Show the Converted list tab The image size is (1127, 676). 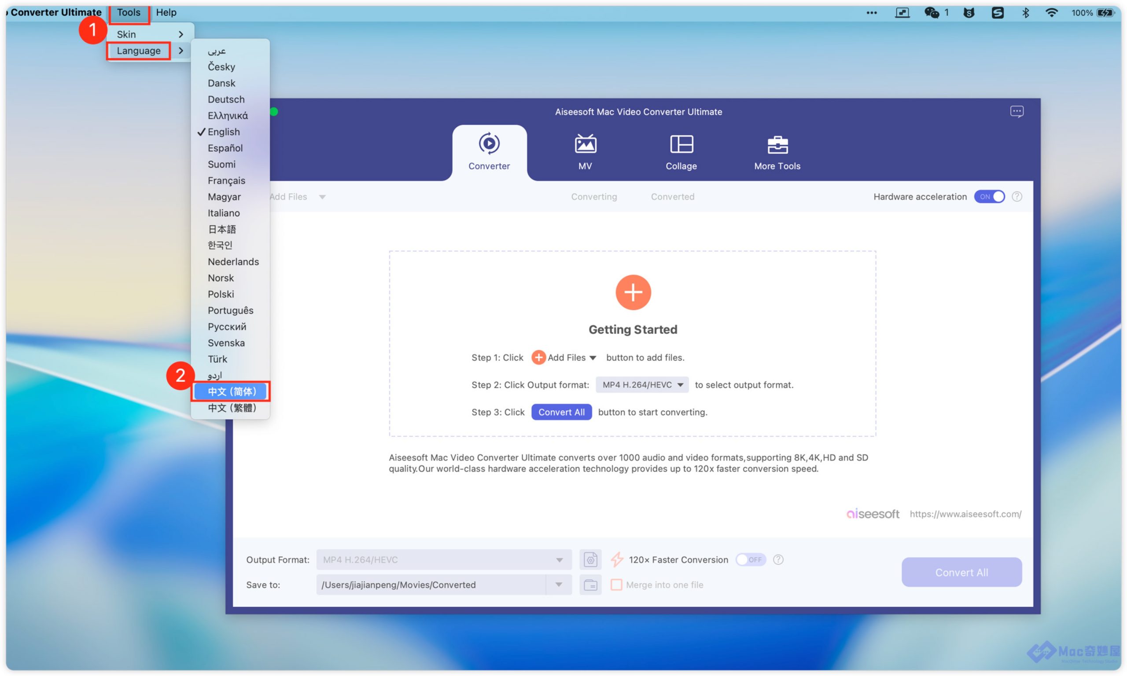[x=673, y=197]
